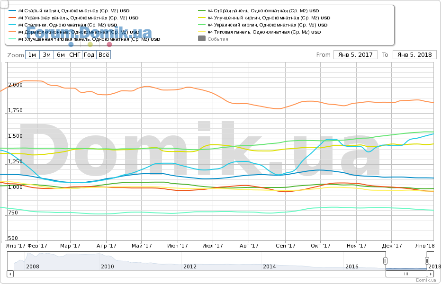Select the СНГ zoom range

point(75,55)
